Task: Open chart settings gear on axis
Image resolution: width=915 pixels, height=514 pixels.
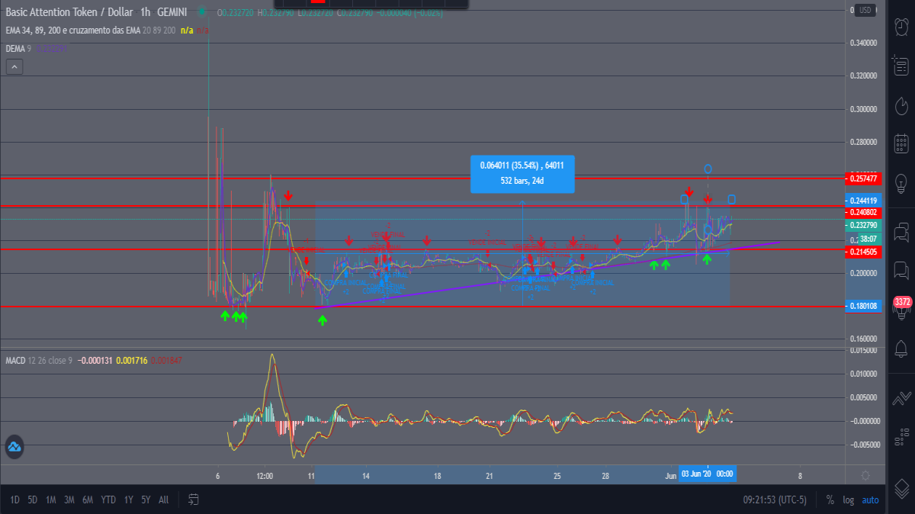Action: pyautogui.click(x=865, y=474)
